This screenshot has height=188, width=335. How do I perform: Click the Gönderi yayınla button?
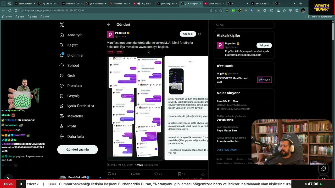pyautogui.click(x=77, y=150)
